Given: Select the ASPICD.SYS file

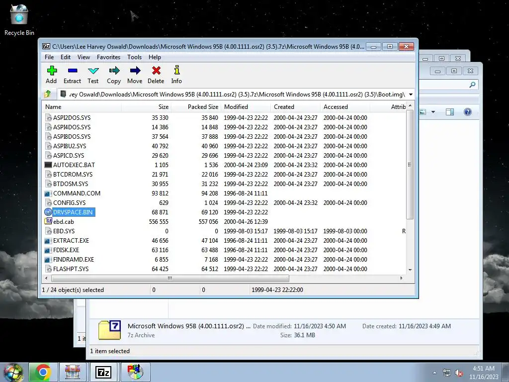Looking at the screenshot, I should pyautogui.click(x=69, y=155).
